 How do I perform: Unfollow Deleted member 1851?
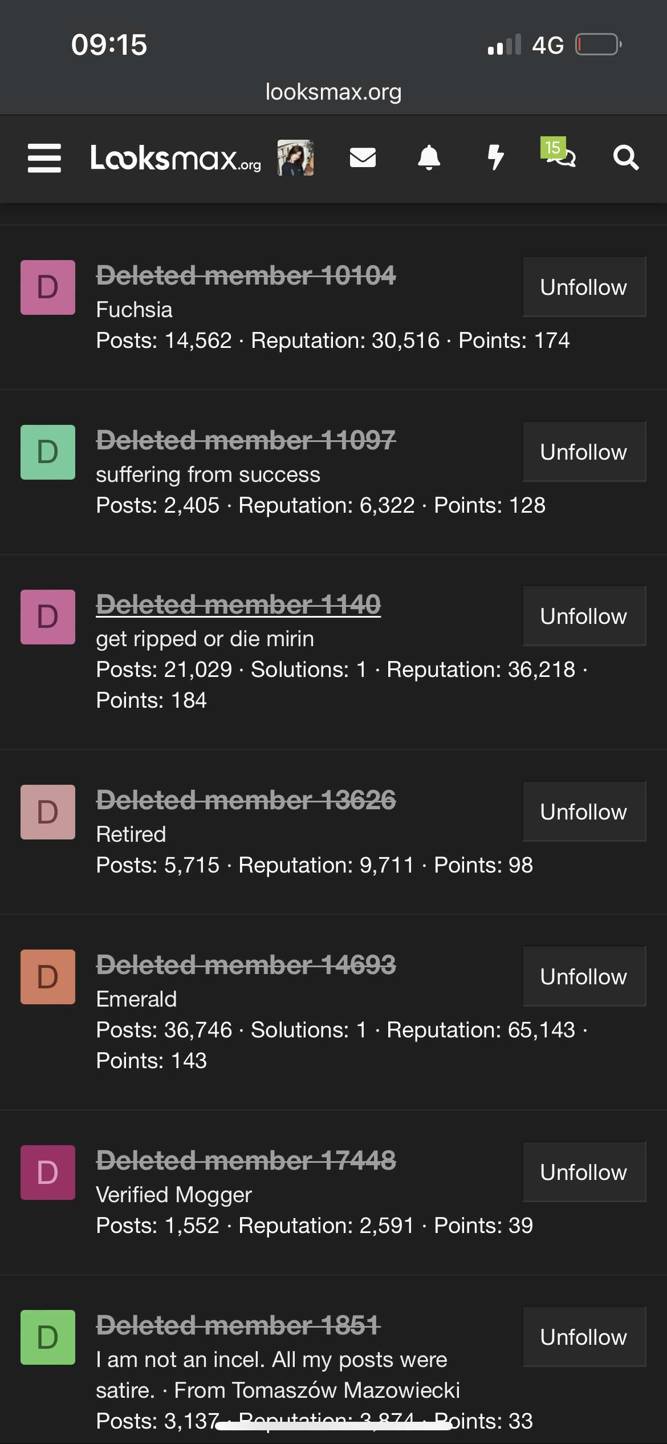click(x=584, y=1337)
